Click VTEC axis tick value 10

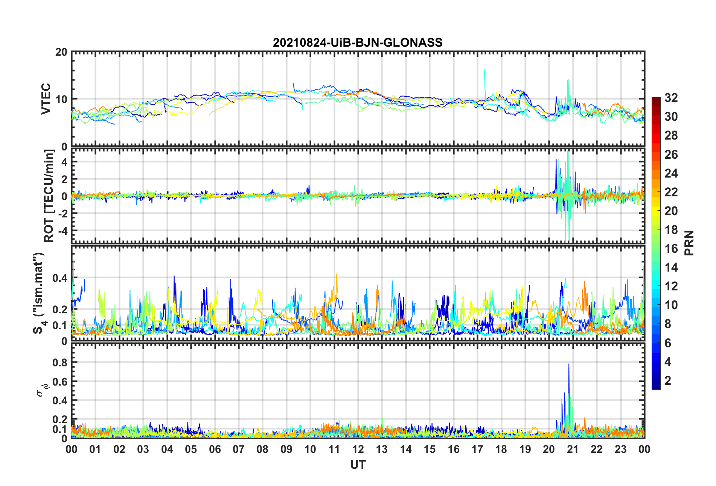click(x=61, y=99)
